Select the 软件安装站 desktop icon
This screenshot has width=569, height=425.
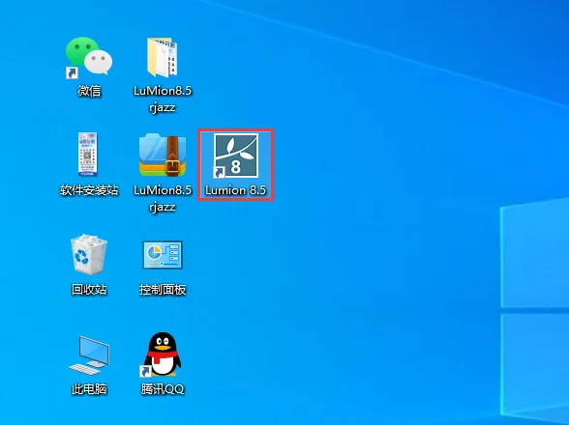click(87, 154)
